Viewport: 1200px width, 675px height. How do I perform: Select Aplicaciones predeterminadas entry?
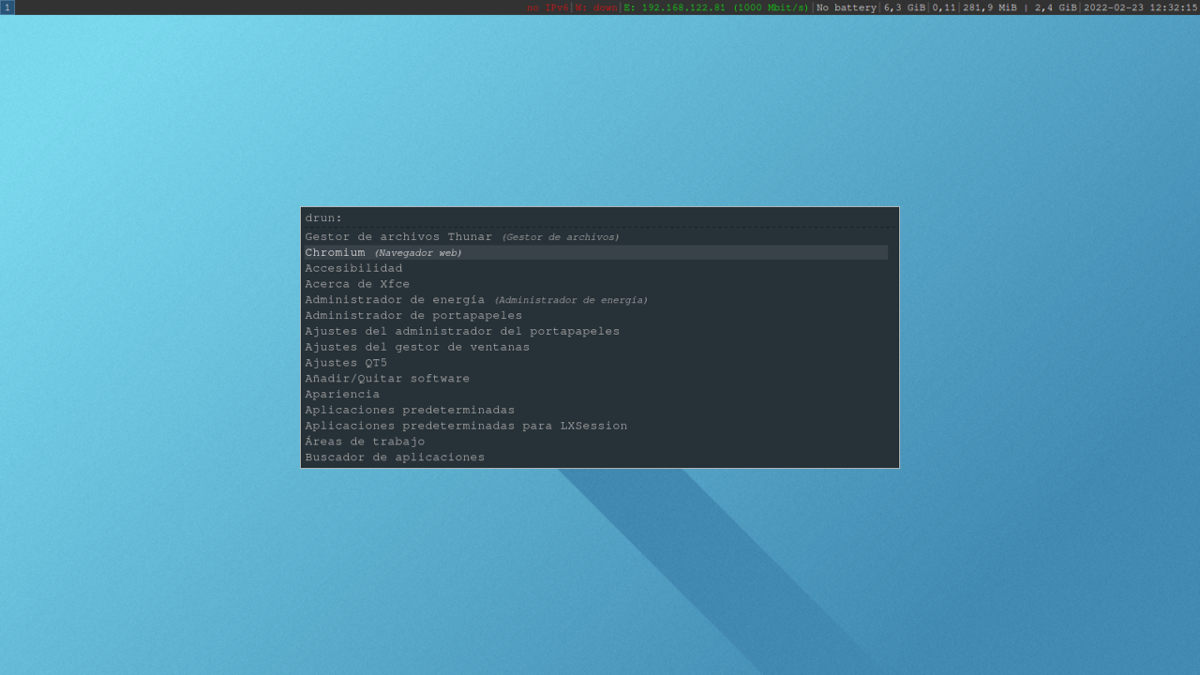pos(595,410)
